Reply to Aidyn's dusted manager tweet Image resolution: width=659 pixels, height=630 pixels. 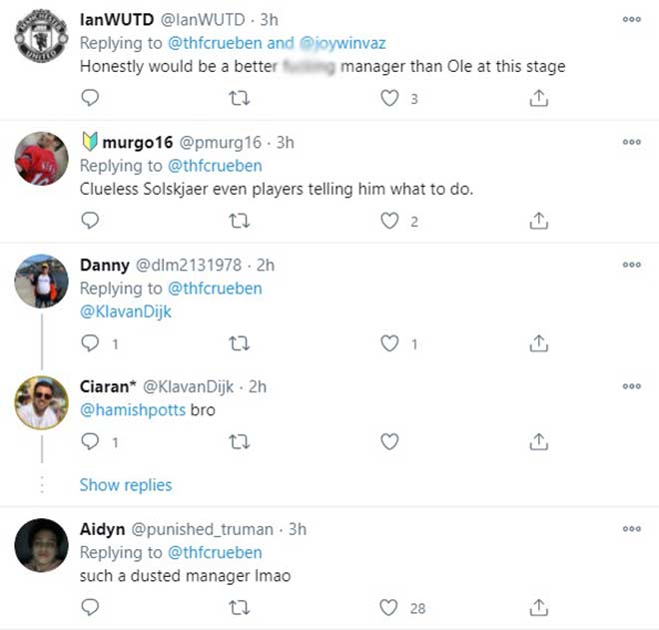(x=90, y=607)
